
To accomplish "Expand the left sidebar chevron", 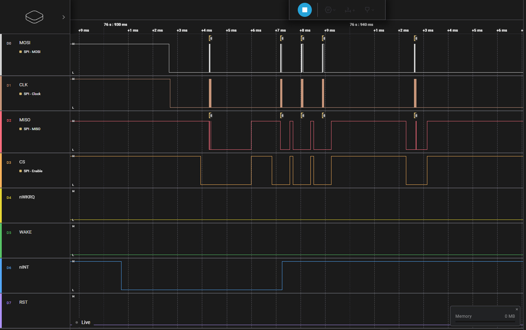I will (x=64, y=17).
